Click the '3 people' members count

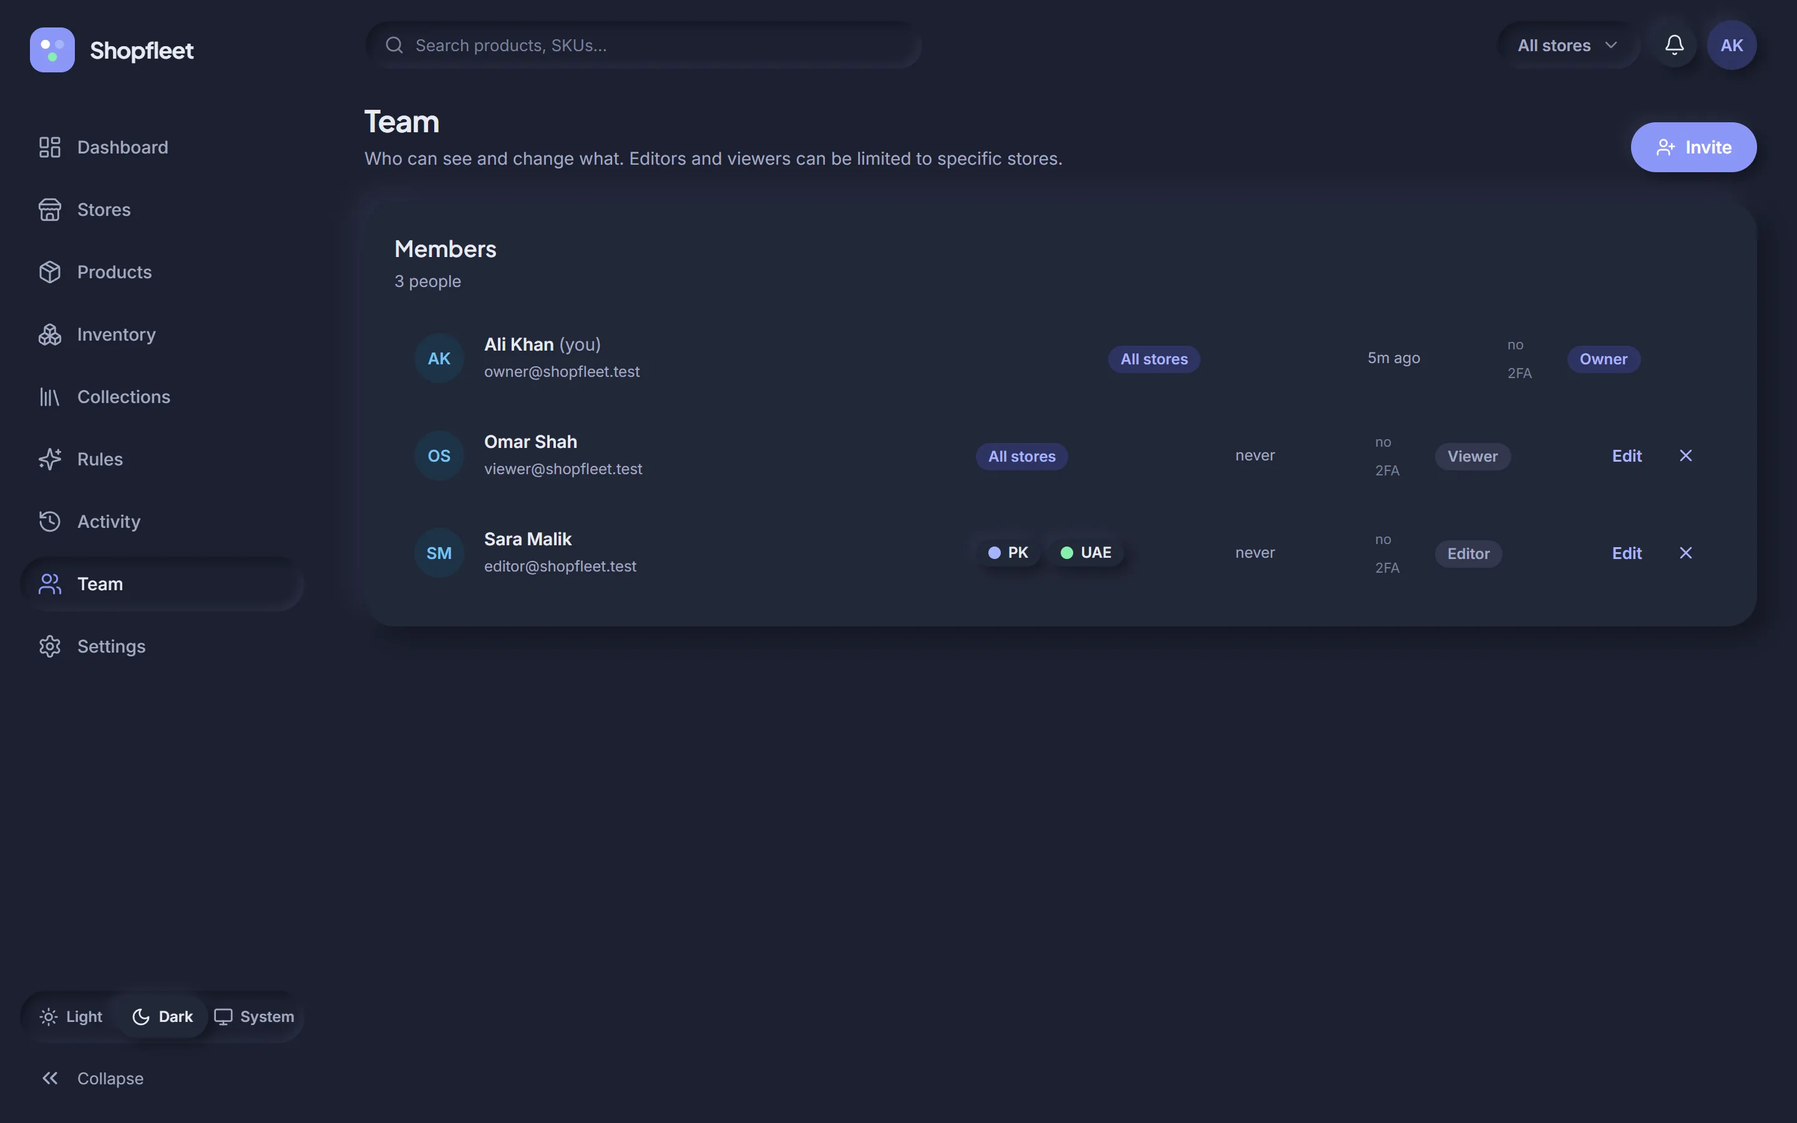[x=427, y=281]
